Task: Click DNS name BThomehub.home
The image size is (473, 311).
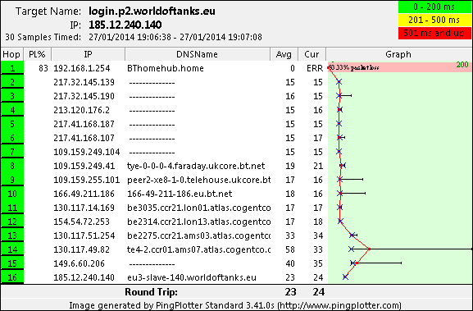Action: point(166,68)
